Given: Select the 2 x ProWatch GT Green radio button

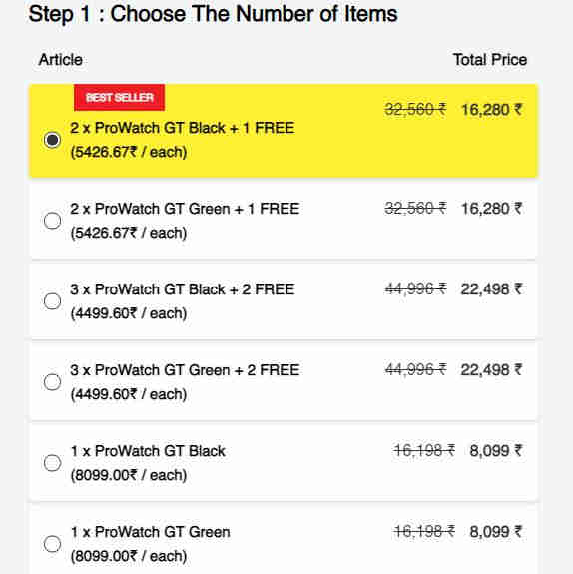Looking at the screenshot, I should coord(52,221).
